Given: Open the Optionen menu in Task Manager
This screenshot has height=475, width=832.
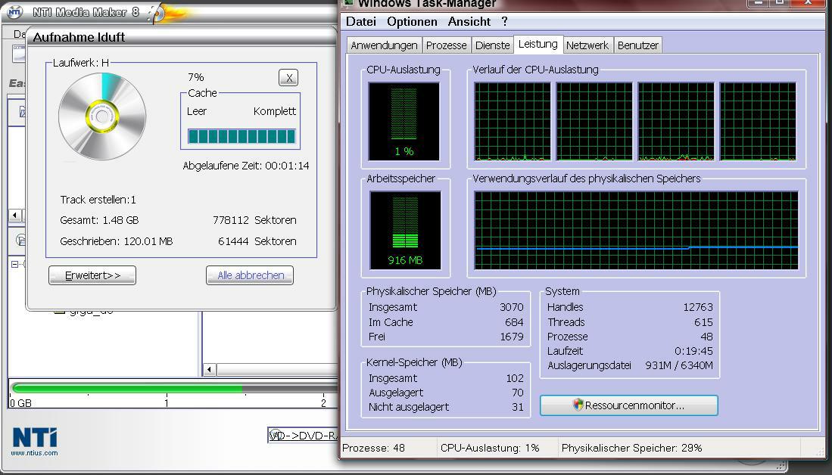Looking at the screenshot, I should (x=413, y=22).
